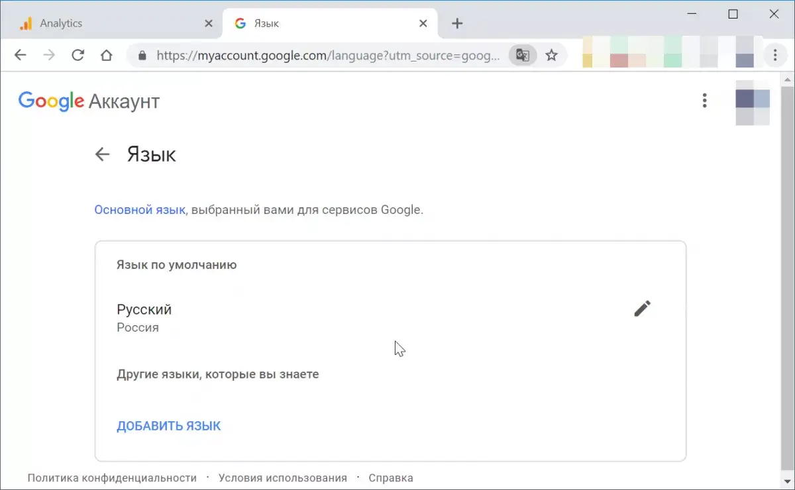The width and height of the screenshot is (795, 490).
Task: Click the Справка footer link
Action: point(391,477)
